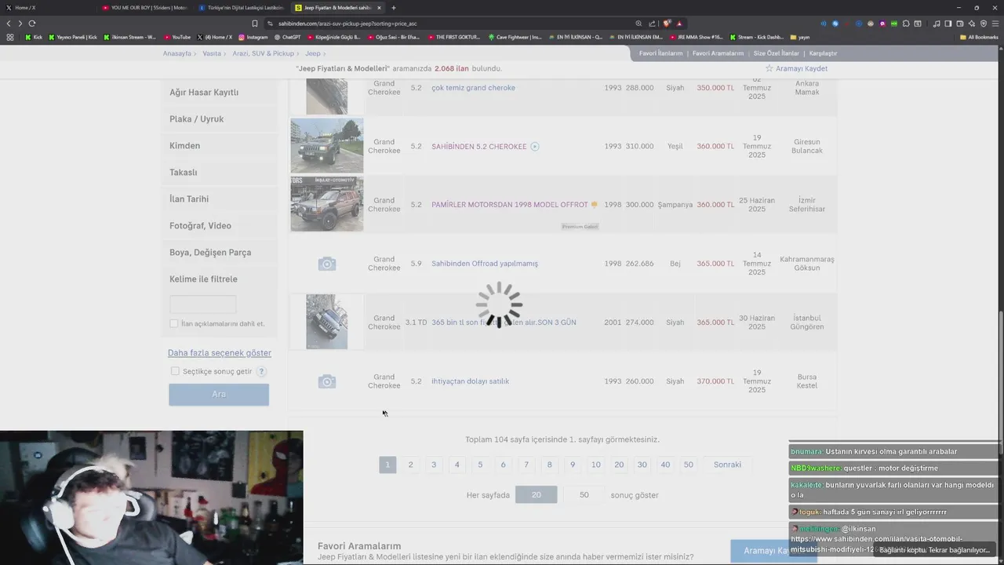Open new tab with plus icon
Viewport: 1004px width, 565px height.
394,8
